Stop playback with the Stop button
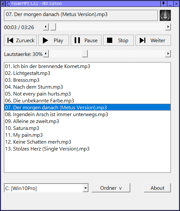This screenshot has height=211, width=180. coord(118,40)
